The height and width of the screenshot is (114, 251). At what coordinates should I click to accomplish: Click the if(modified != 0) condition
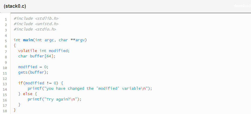[x=39, y=83]
